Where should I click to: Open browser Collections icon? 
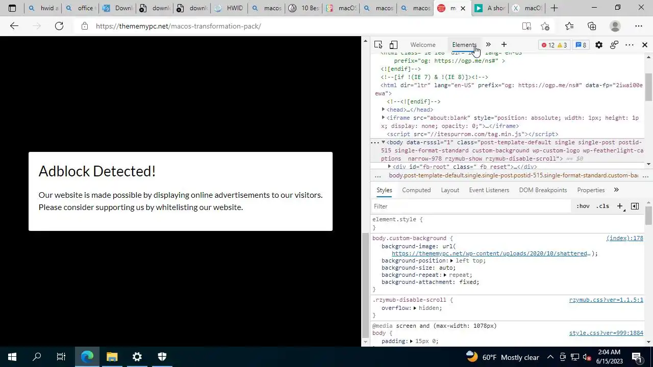click(x=592, y=26)
